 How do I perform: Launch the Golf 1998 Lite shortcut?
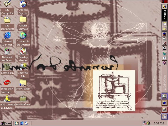[23, 67]
